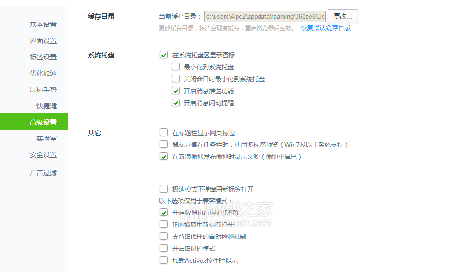
Task: Go to 优化加速 section
Action: [x=43, y=73]
